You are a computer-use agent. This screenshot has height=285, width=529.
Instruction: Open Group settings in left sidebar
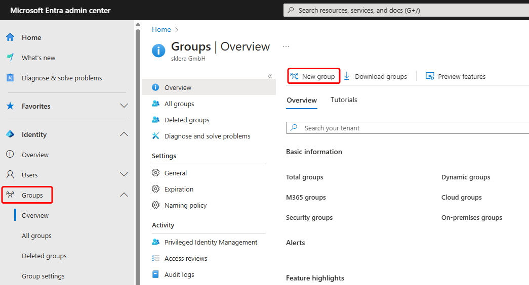(43, 276)
